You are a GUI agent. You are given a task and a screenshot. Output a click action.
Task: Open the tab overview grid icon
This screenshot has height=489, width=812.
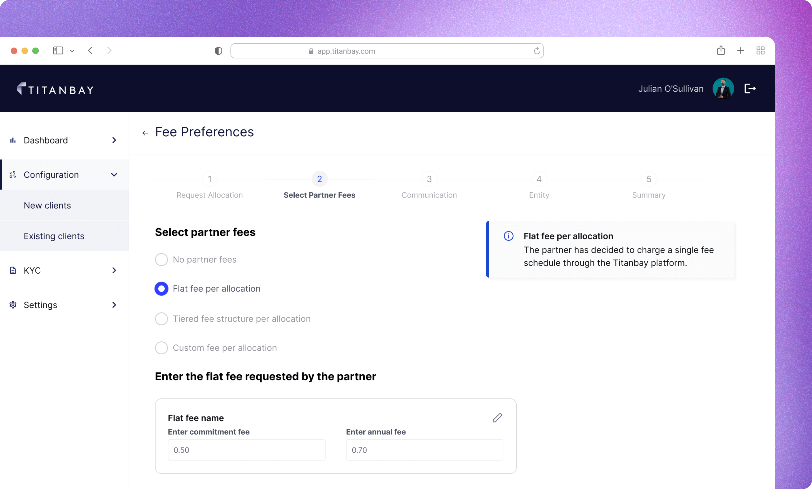click(x=760, y=50)
